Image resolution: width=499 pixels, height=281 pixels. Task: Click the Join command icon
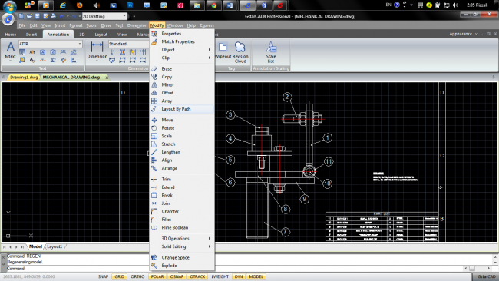click(154, 203)
